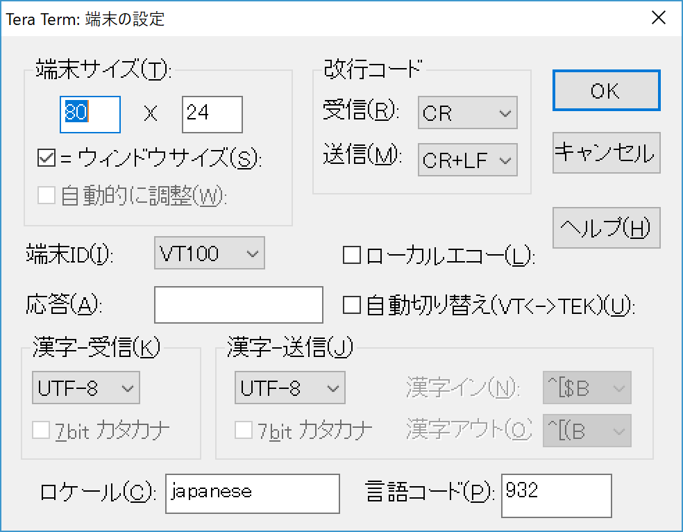The image size is (683, 532).
Task: Click the 応答(A) answerback text field
Action: [238, 305]
